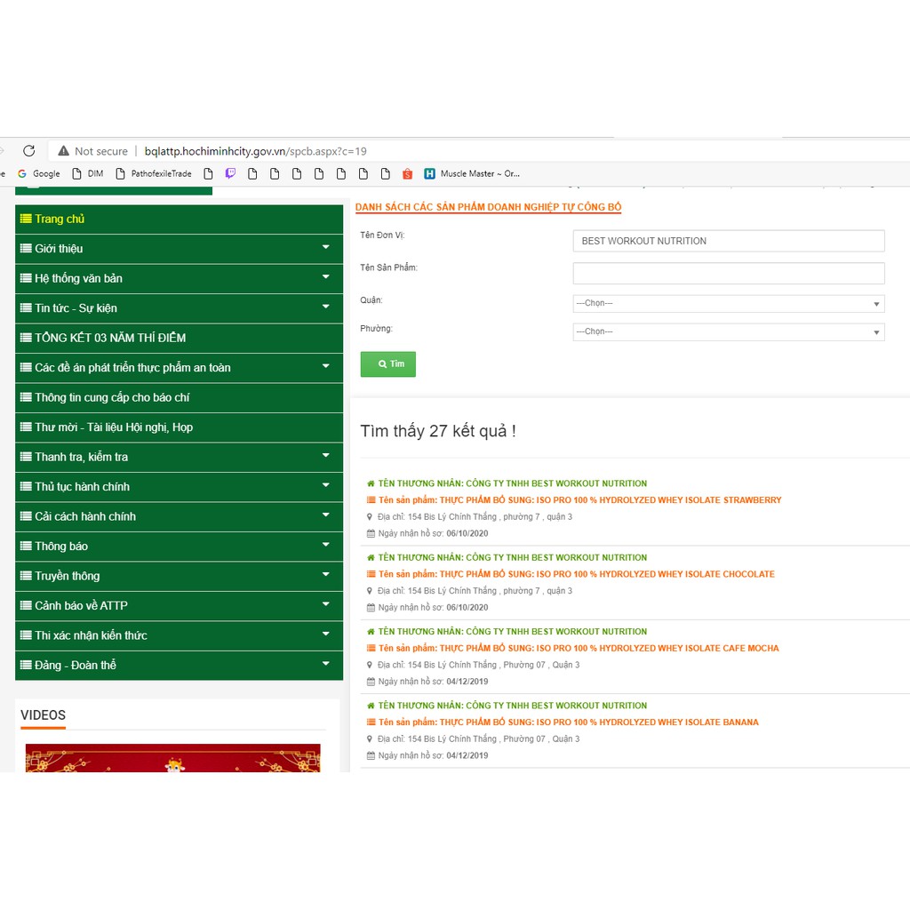The width and height of the screenshot is (910, 910).
Task: Open the Muscle Master bookmark
Action: click(472, 173)
